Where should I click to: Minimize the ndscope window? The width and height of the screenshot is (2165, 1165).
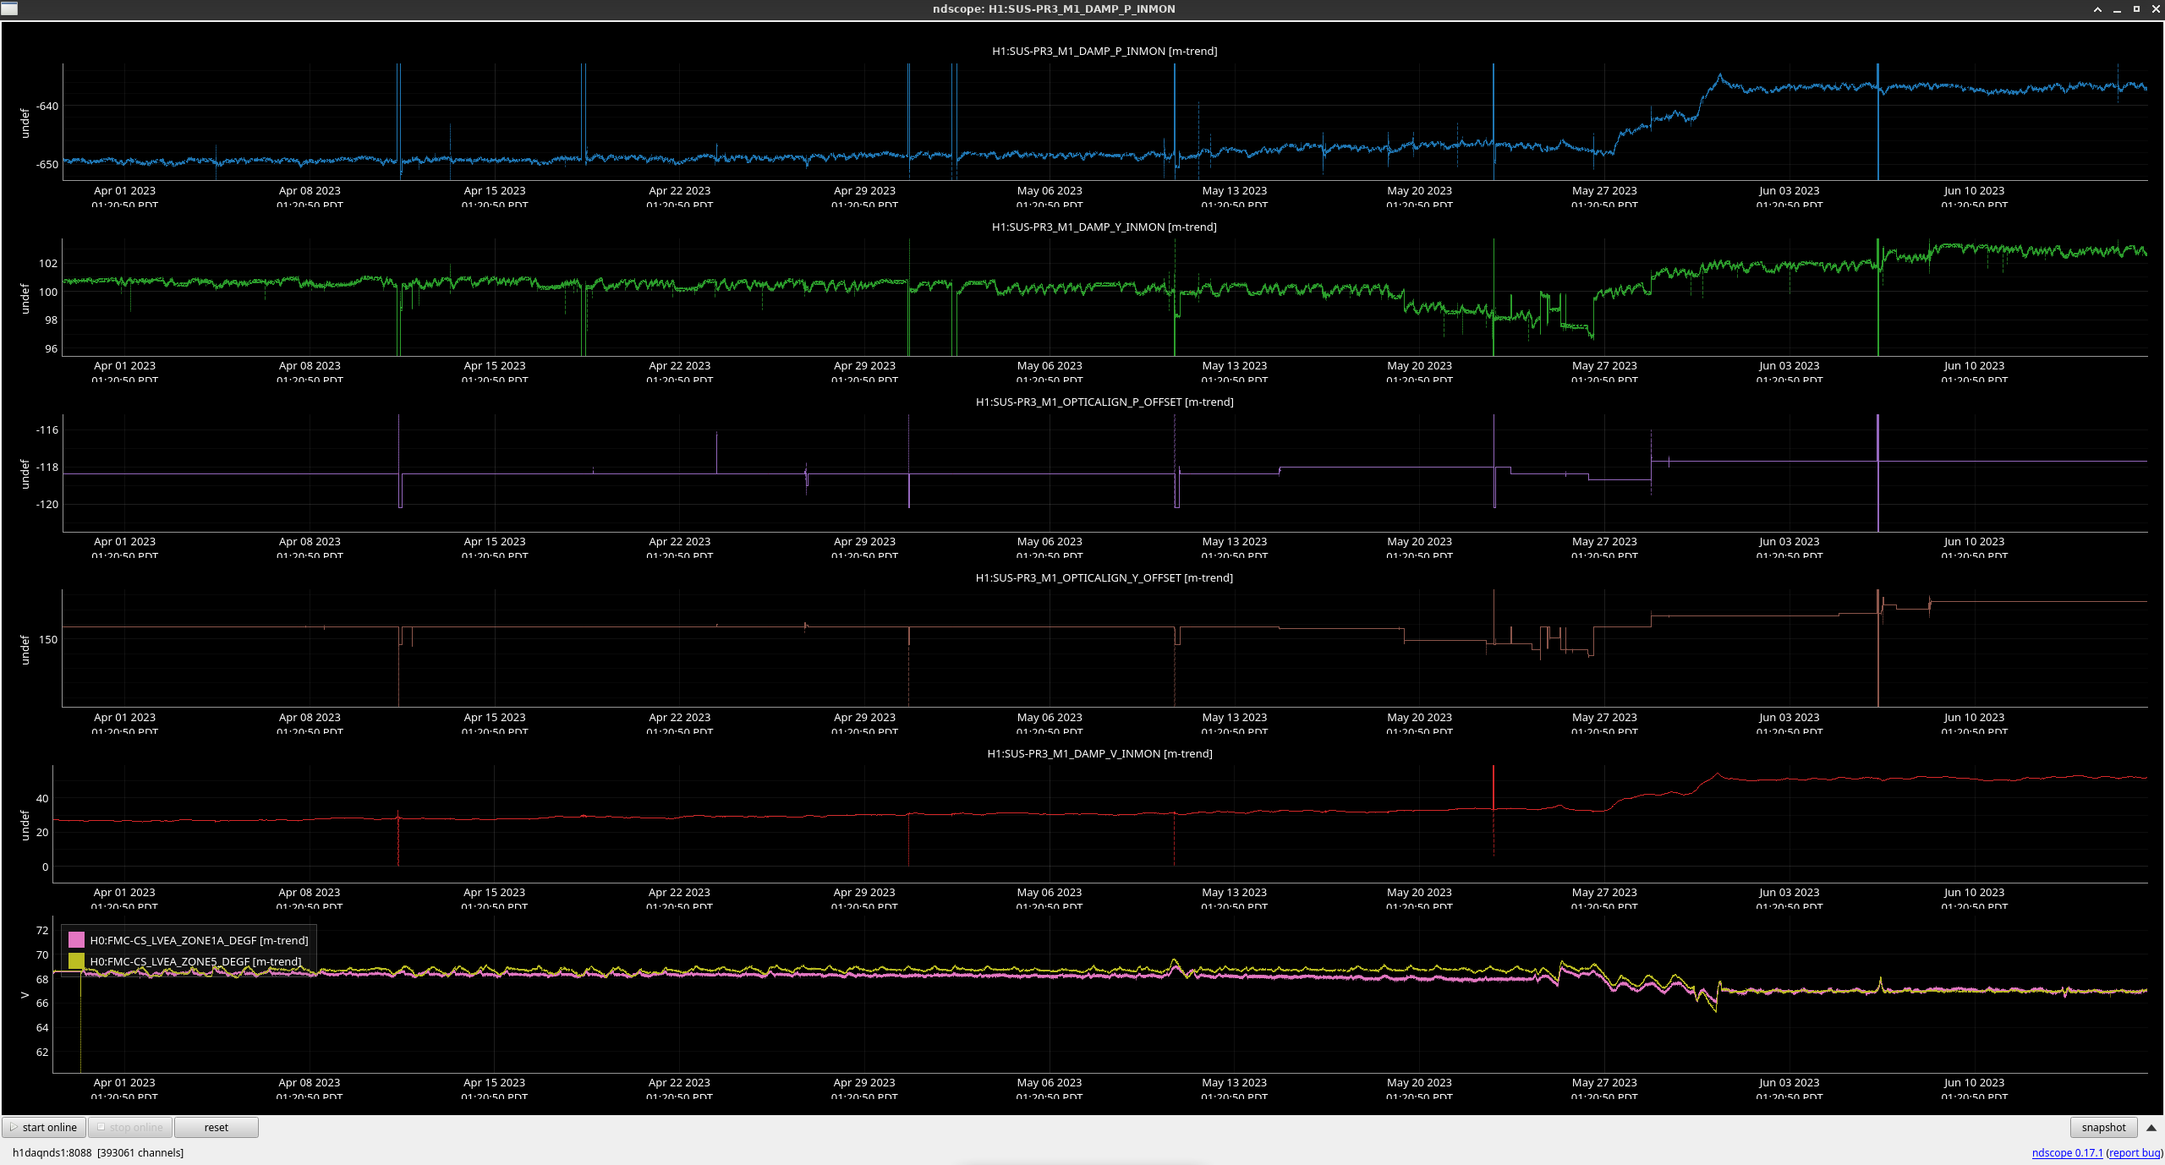click(2117, 9)
